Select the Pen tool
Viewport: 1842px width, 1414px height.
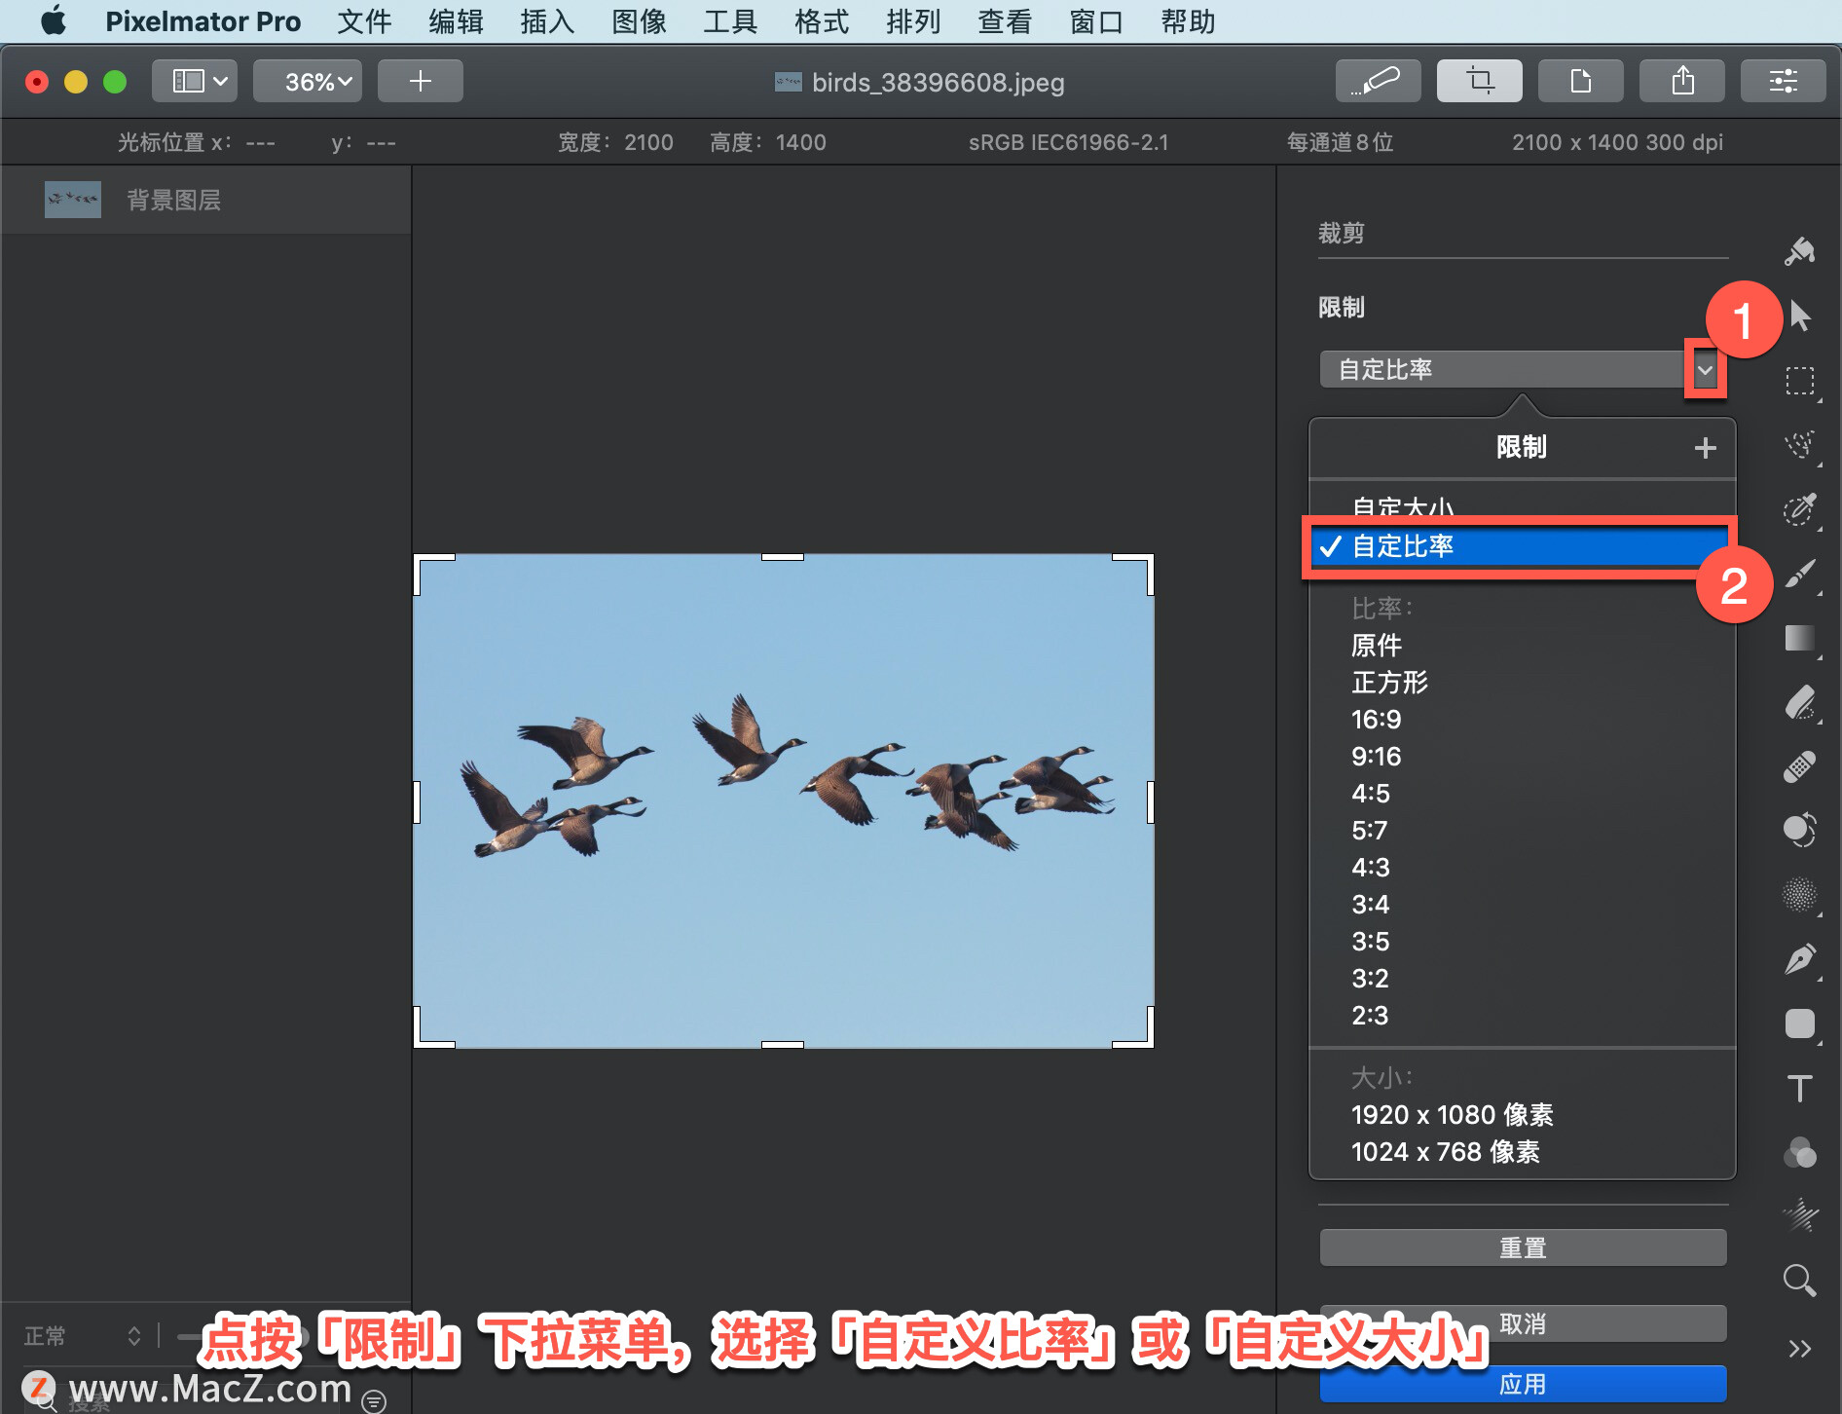point(1800,959)
